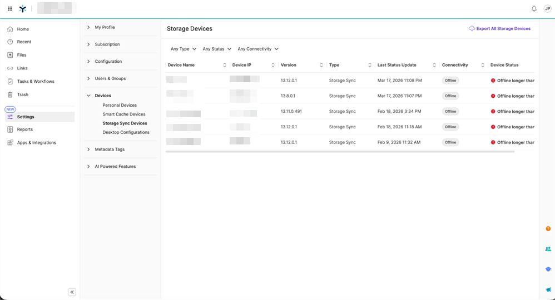Click the Links chain icon

[x=10, y=68]
